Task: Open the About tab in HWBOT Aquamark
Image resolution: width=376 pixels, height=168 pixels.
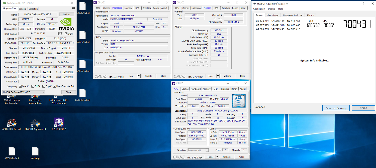Action: 310,15
